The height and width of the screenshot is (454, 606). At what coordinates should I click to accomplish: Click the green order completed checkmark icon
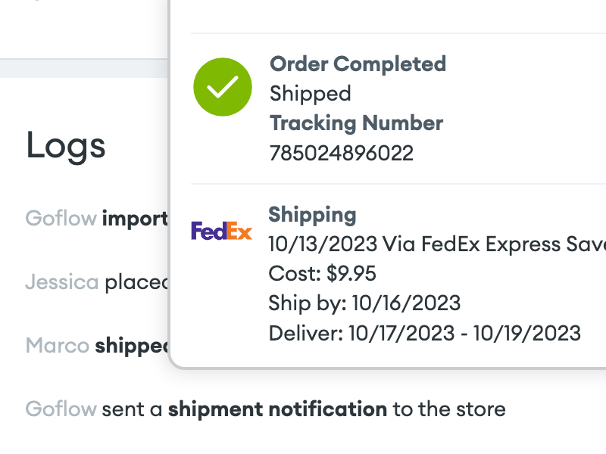coord(223,87)
